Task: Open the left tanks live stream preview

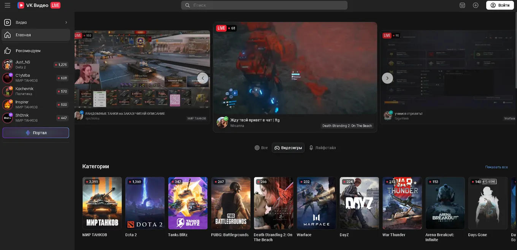Action: [142, 70]
